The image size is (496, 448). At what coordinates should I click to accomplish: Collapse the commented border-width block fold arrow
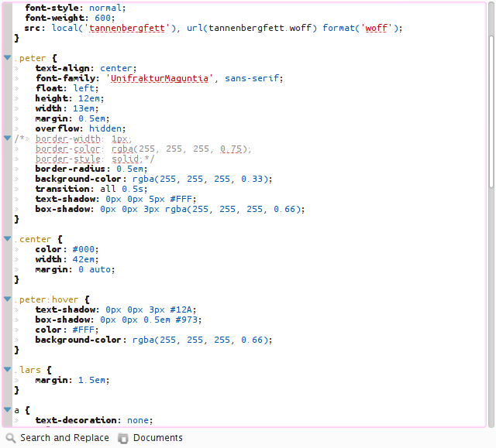coord(8,138)
